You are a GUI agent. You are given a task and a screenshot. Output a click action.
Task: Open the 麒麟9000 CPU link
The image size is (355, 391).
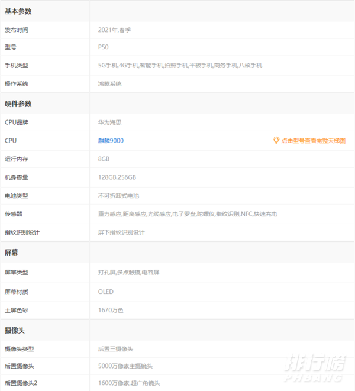coord(111,141)
